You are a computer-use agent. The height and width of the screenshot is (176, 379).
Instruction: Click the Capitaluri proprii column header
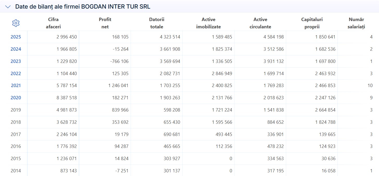pos(312,23)
